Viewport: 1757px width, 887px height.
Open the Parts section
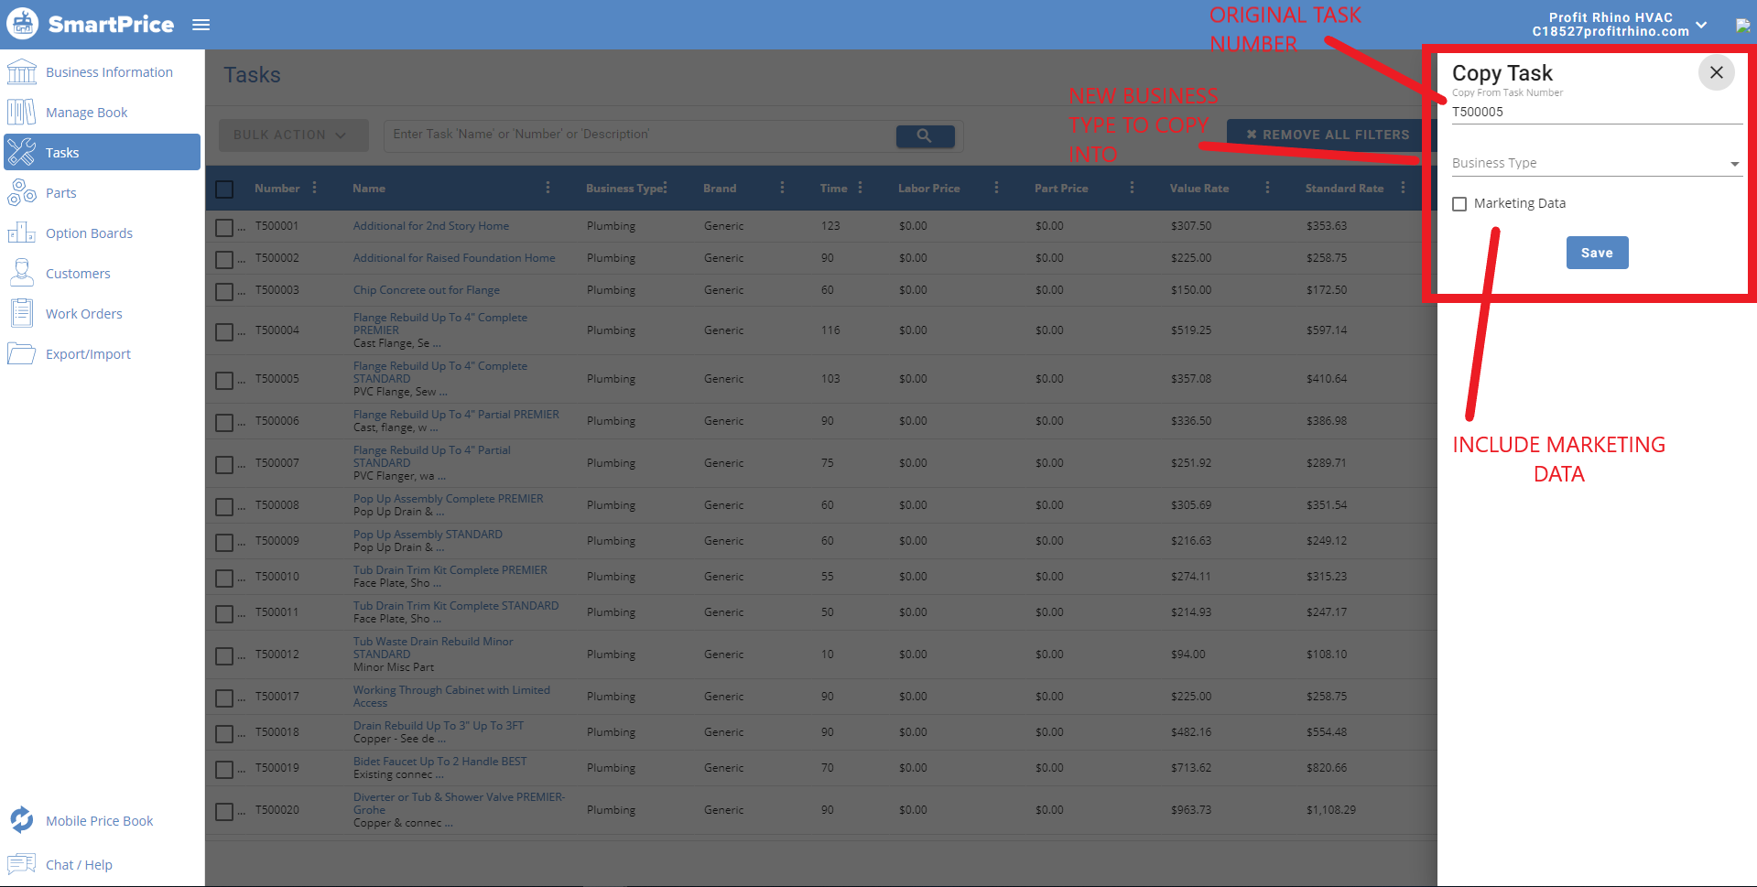tap(21, 192)
